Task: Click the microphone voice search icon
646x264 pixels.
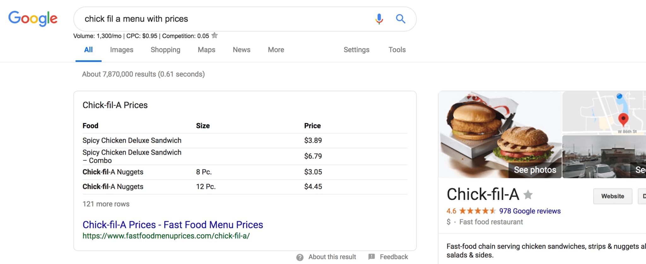Action: coord(379,19)
